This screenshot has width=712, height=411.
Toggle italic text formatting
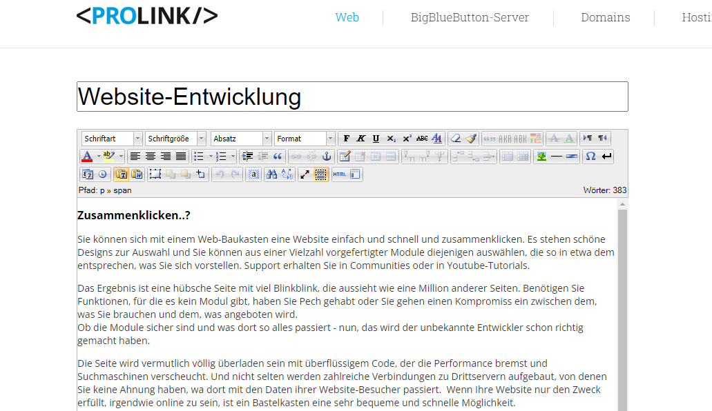tap(361, 139)
